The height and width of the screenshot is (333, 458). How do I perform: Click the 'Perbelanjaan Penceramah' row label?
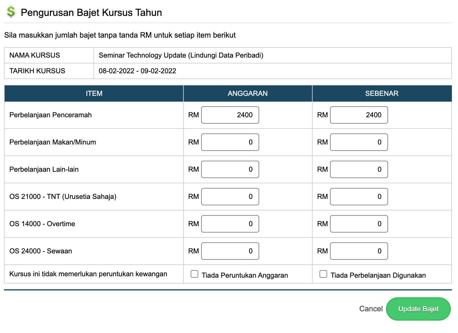click(x=51, y=115)
